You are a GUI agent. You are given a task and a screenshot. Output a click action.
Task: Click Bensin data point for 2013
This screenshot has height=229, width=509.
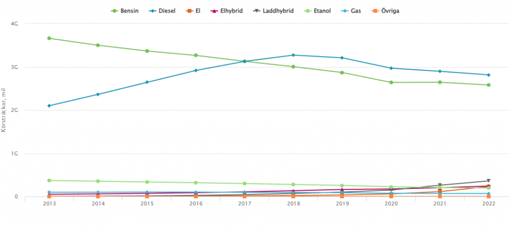(x=49, y=38)
